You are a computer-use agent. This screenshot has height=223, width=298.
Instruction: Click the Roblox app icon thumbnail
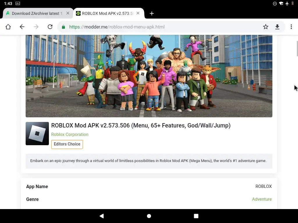(37, 134)
